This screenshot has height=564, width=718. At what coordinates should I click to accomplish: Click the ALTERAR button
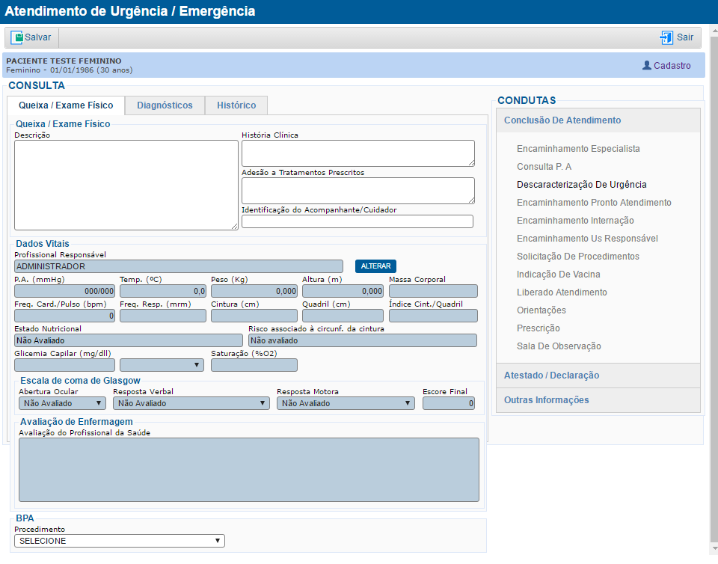[375, 266]
